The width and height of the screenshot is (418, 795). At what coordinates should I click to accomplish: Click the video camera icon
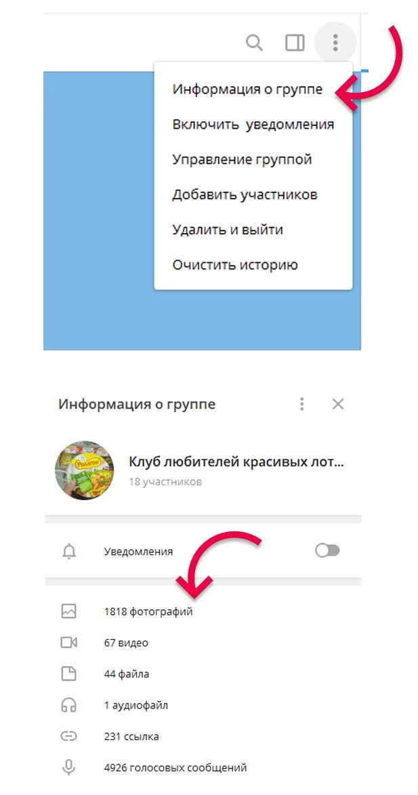click(x=68, y=643)
